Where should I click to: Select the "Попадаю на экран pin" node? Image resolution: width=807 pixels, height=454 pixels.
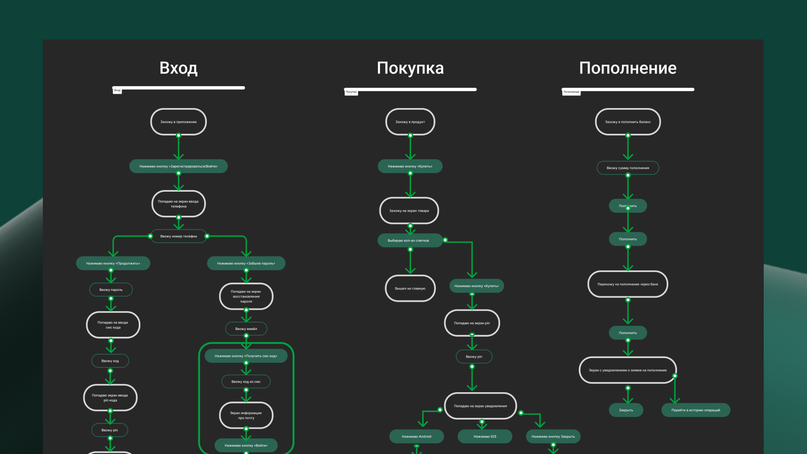point(472,323)
